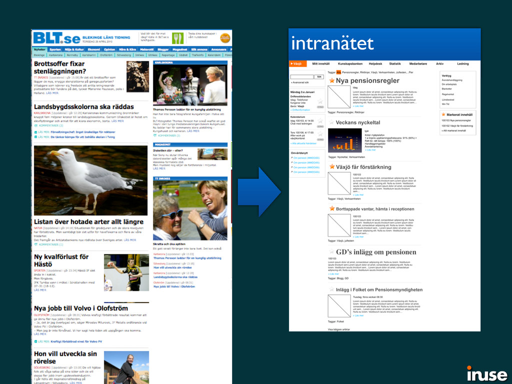Click the Visa tidigare artiklar link

(x=338, y=329)
